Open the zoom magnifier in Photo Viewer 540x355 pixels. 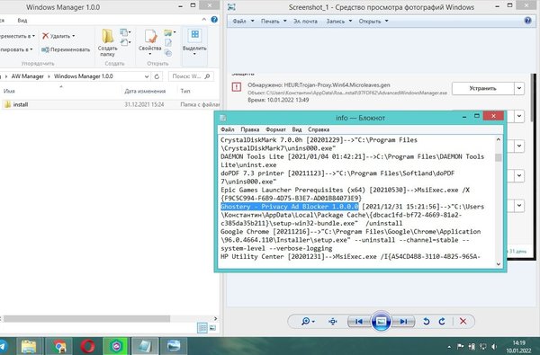pyautogui.click(x=308, y=321)
